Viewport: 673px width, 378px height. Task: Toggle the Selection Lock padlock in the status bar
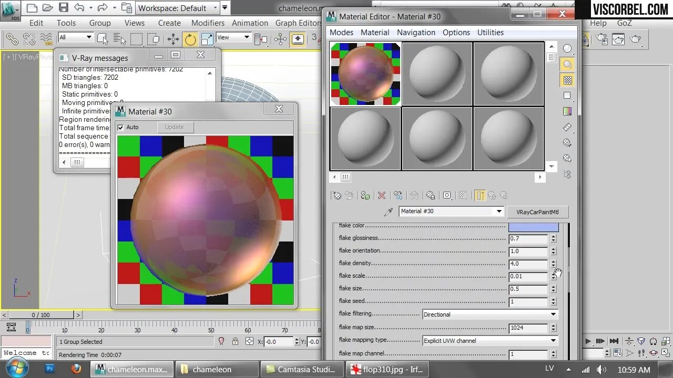point(235,341)
